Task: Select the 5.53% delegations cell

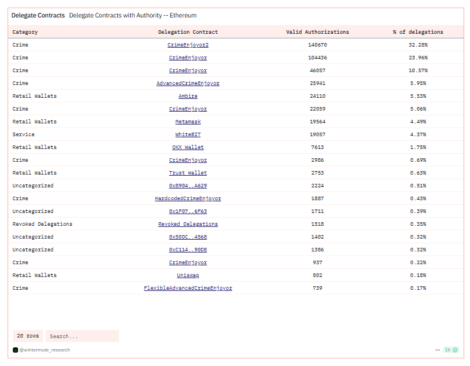Action: coord(418,96)
